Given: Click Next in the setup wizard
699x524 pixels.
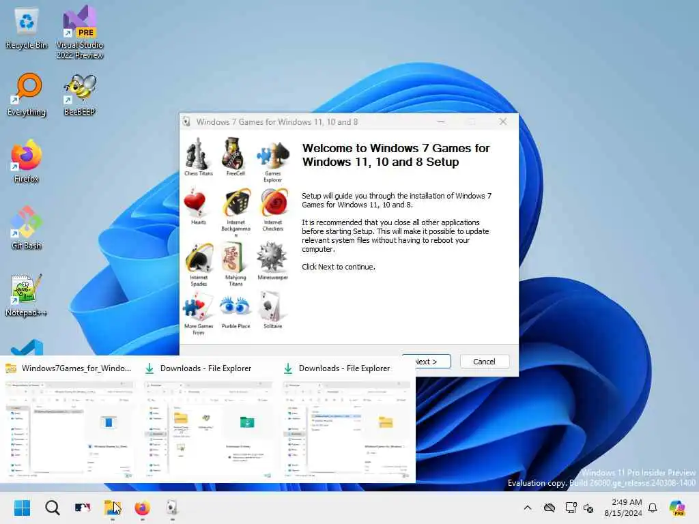Looking at the screenshot, I should pyautogui.click(x=426, y=362).
